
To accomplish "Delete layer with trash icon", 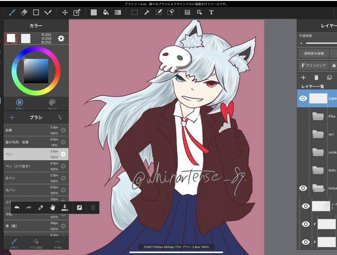I will coord(316,77).
